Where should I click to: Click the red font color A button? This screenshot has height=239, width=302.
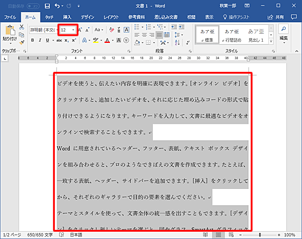(108, 40)
